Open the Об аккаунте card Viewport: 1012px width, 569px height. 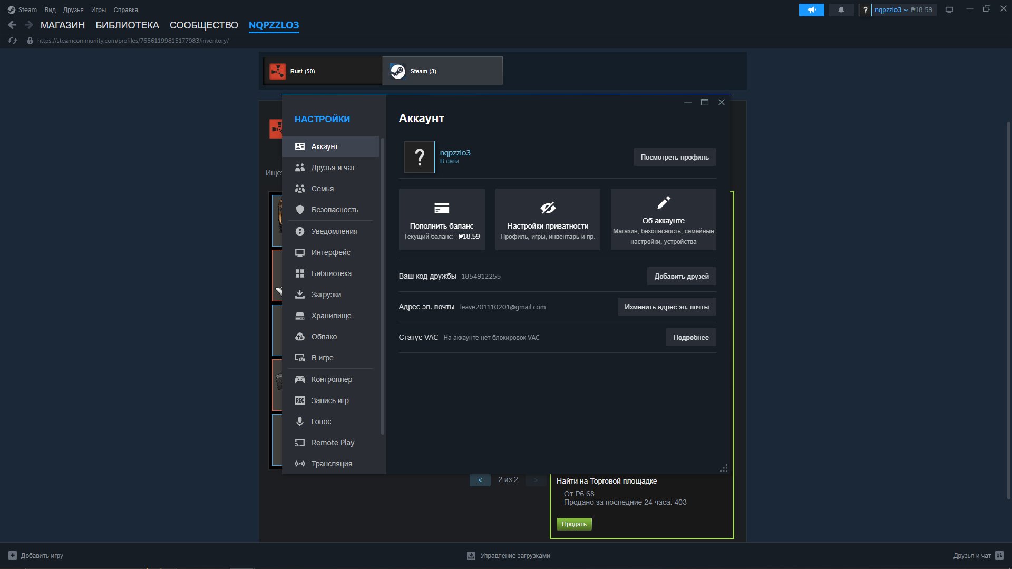[663, 219]
